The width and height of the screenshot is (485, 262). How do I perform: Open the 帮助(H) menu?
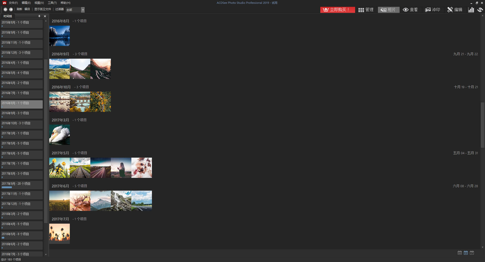pos(65,3)
